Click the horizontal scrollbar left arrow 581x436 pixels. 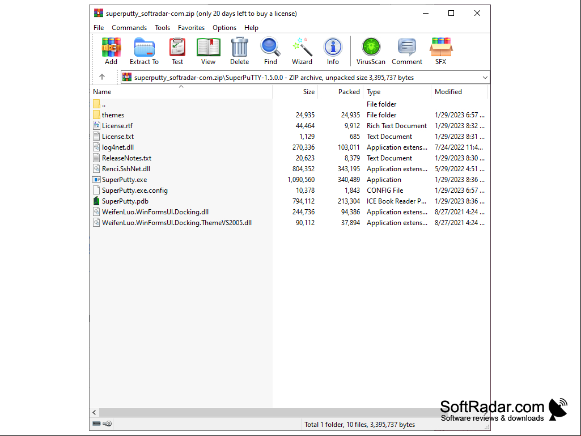(x=95, y=412)
